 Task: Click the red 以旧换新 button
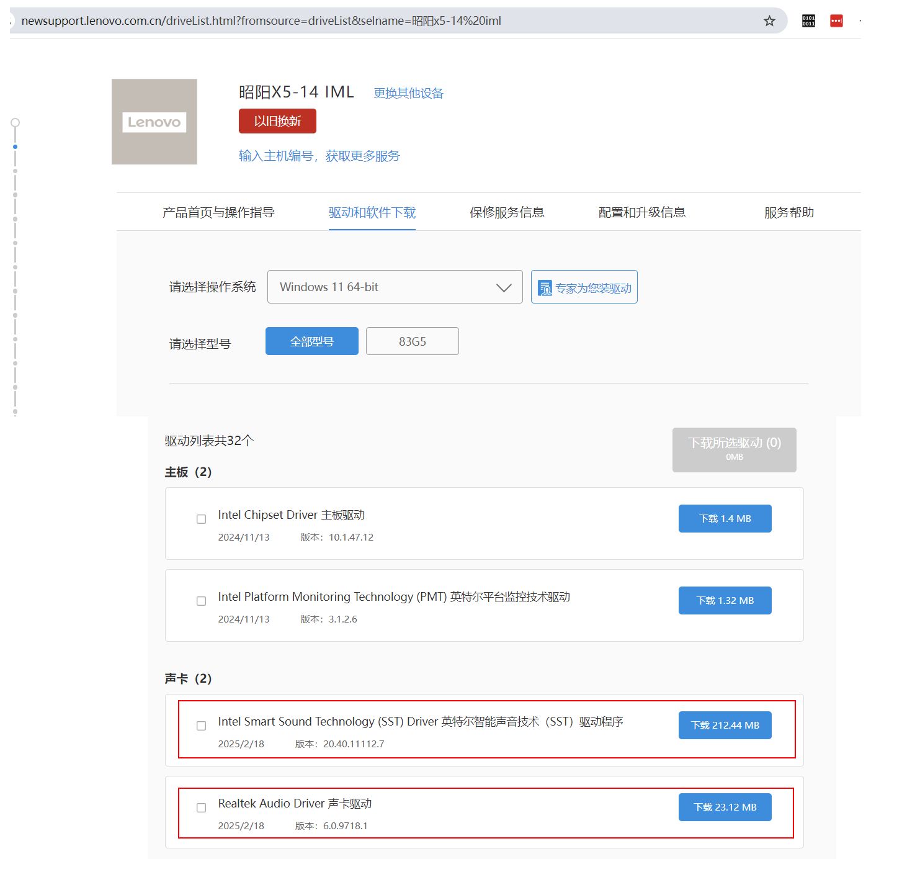(x=277, y=121)
